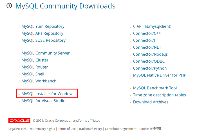This screenshot has height=140, width=197.
Task: Click the 2021 Oracle Corporation copyright text
Action: click(x=66, y=121)
